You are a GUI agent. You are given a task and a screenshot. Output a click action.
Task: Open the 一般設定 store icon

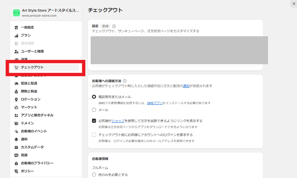click(16, 28)
